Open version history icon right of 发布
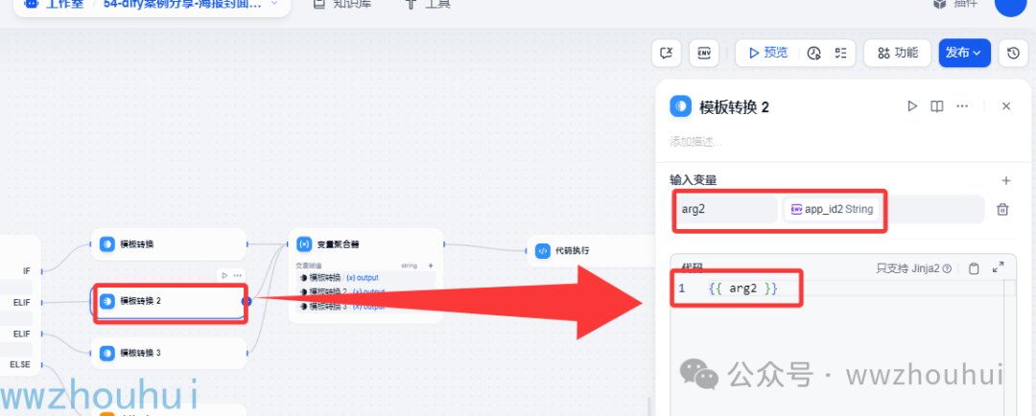1036x416 pixels. pyautogui.click(x=1014, y=54)
